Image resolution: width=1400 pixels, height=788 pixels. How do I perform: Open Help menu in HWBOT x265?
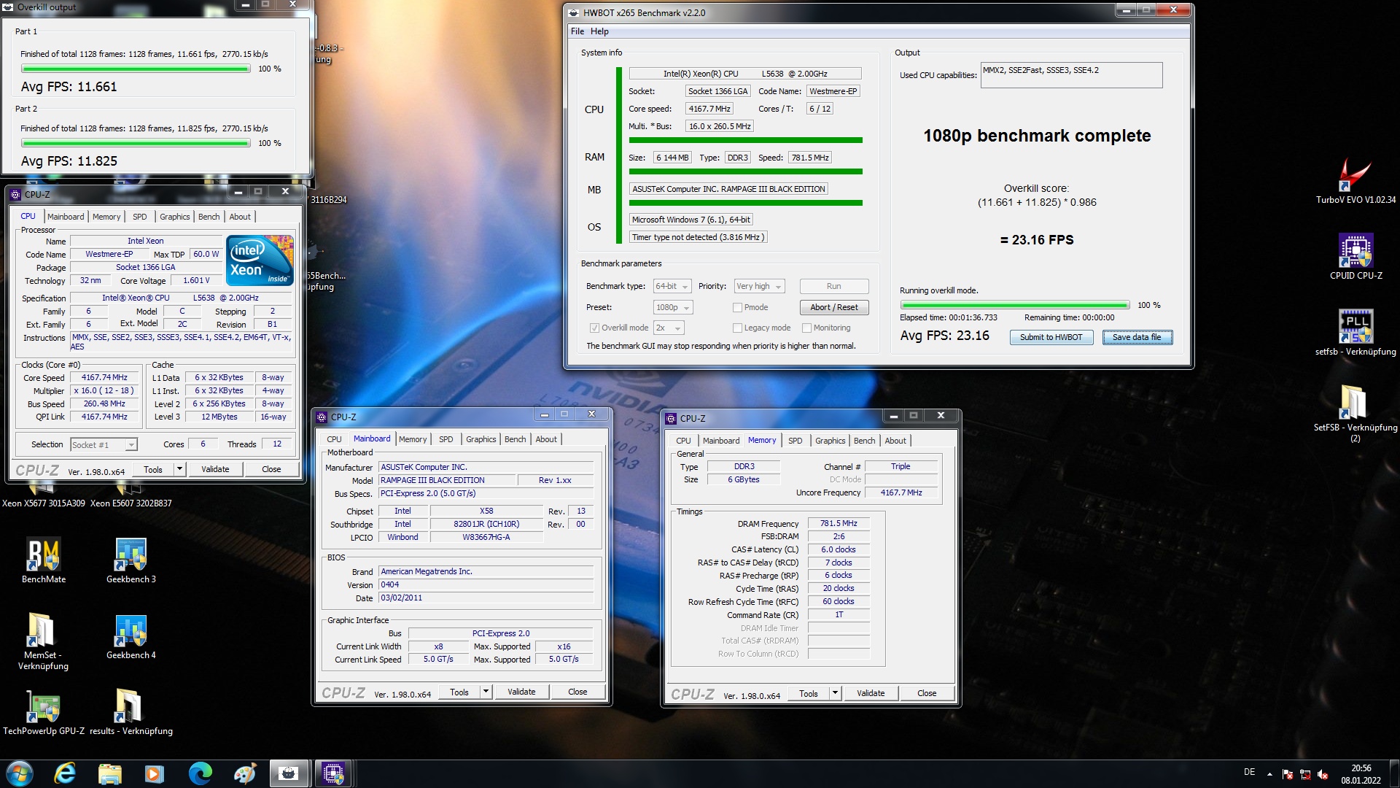[599, 31]
